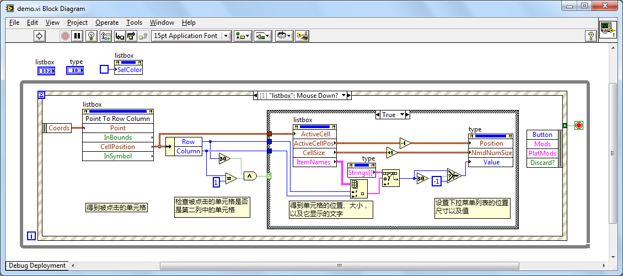Click the Step Over debugging icon

[131, 36]
